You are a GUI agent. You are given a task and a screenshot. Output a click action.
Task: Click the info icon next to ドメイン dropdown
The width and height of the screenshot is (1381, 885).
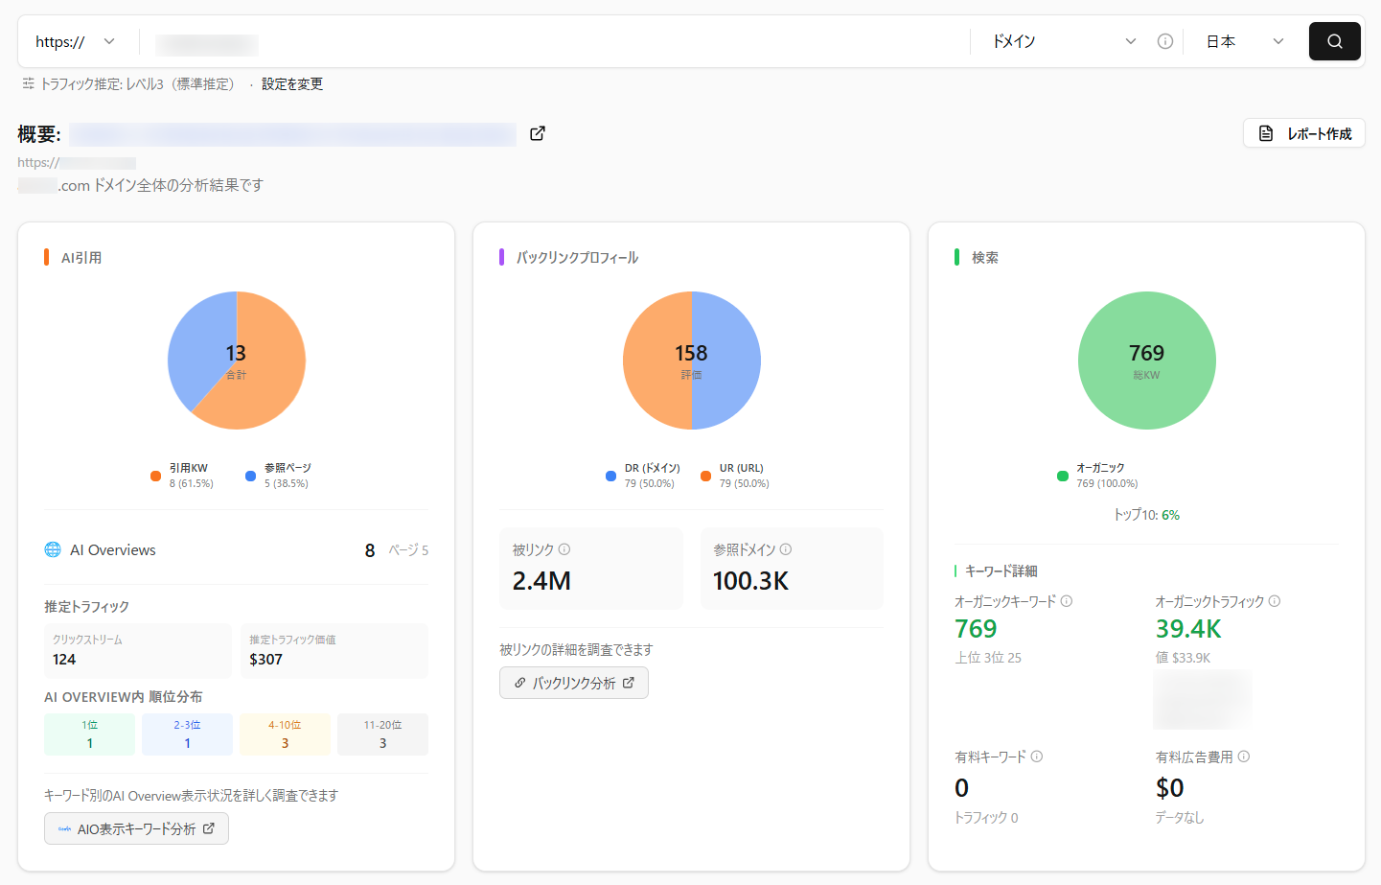click(x=1165, y=41)
